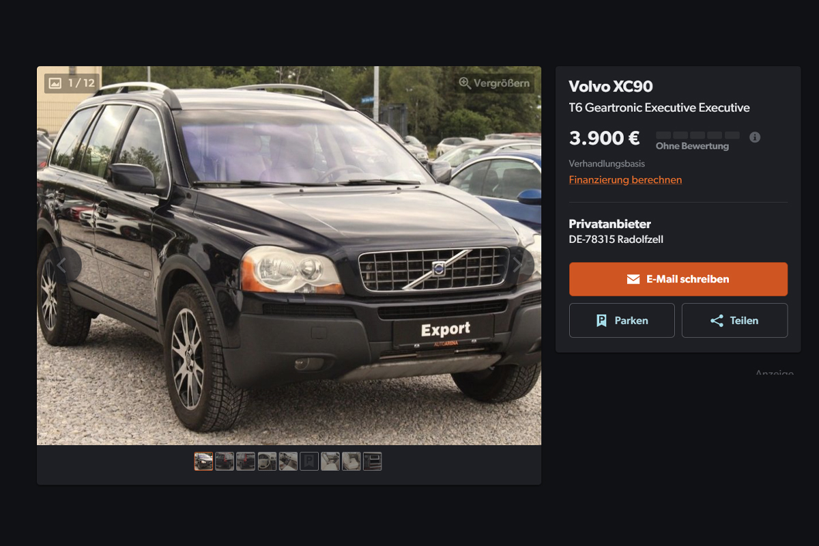819x546 pixels.
Task: Click the Teilen button
Action: pos(734,321)
